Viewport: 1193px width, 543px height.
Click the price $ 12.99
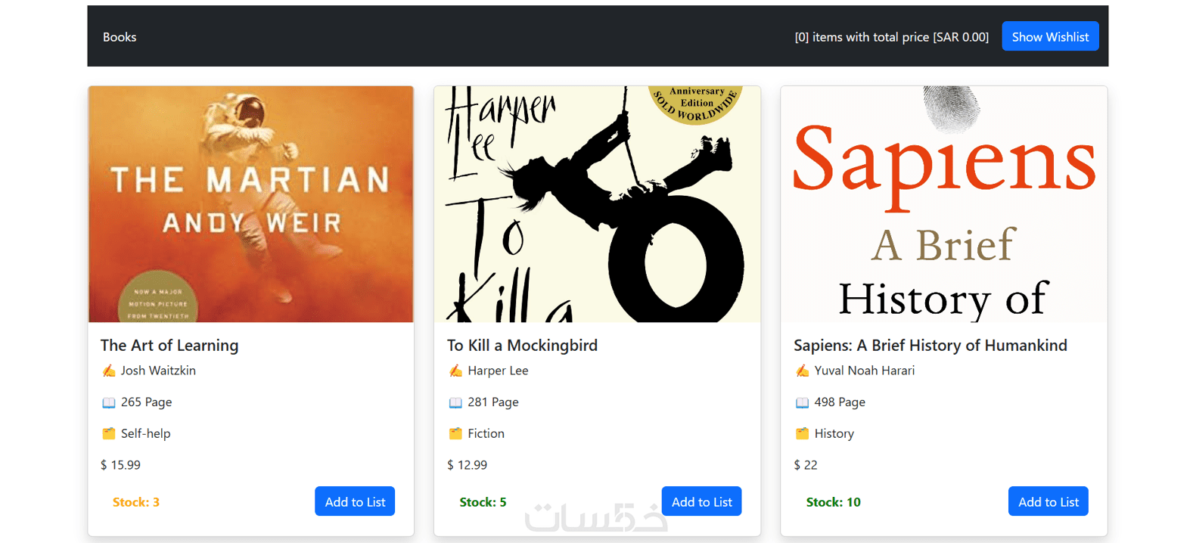tap(467, 465)
